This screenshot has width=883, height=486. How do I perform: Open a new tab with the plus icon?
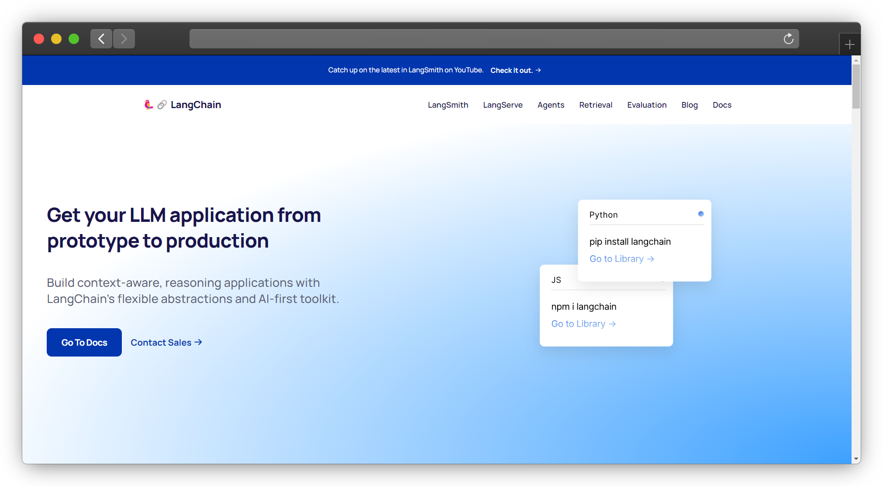pos(849,44)
